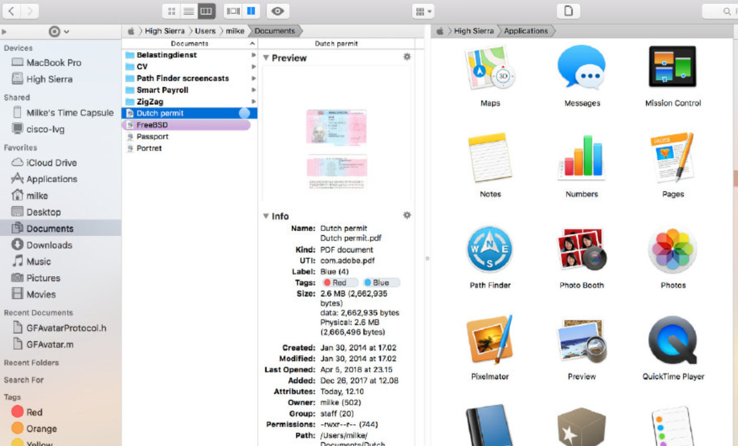Viewport: 738px width, 446px height.
Task: Switch to icon view in toolbar
Action: pyautogui.click(x=172, y=11)
